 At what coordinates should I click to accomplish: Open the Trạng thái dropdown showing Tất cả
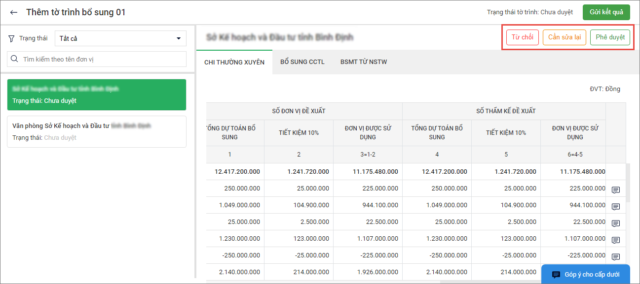pyautogui.click(x=120, y=38)
